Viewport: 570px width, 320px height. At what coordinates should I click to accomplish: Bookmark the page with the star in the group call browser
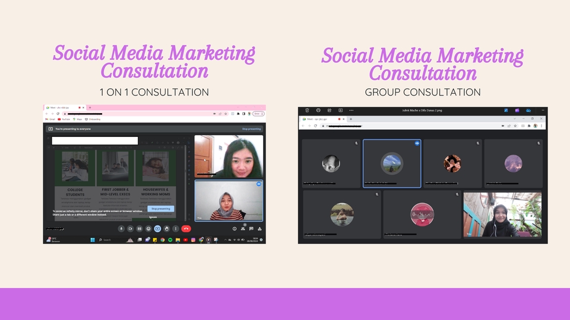pos(515,126)
